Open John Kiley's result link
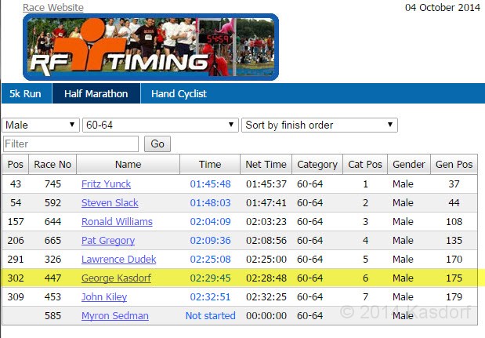This screenshot has width=485, height=338. pyautogui.click(x=104, y=297)
